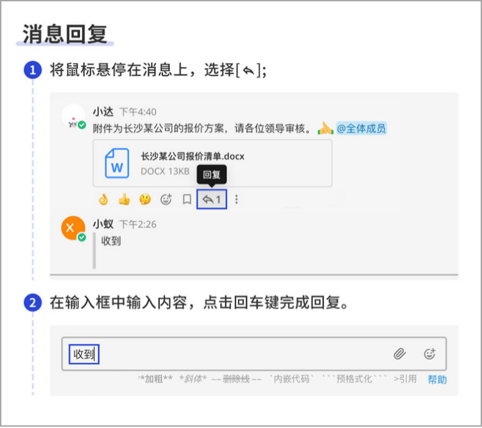The width and height of the screenshot is (482, 428).
Task: Click the timestamp 下午2:26
Action: pyautogui.click(x=138, y=225)
